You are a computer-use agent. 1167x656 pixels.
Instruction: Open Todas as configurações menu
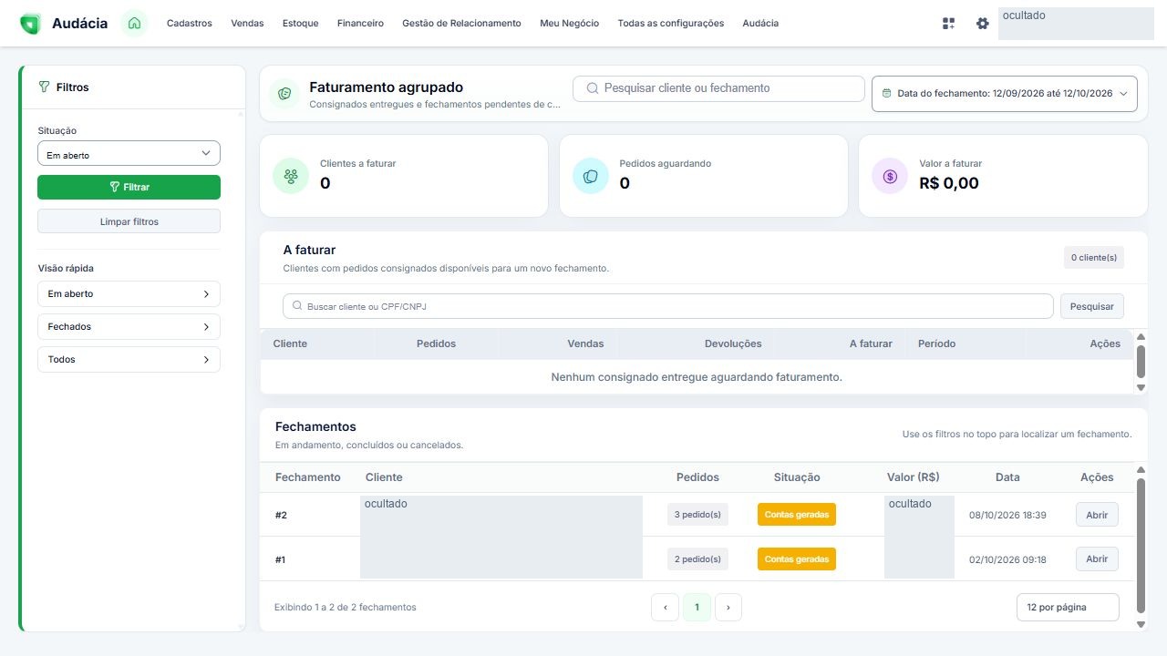tap(671, 24)
